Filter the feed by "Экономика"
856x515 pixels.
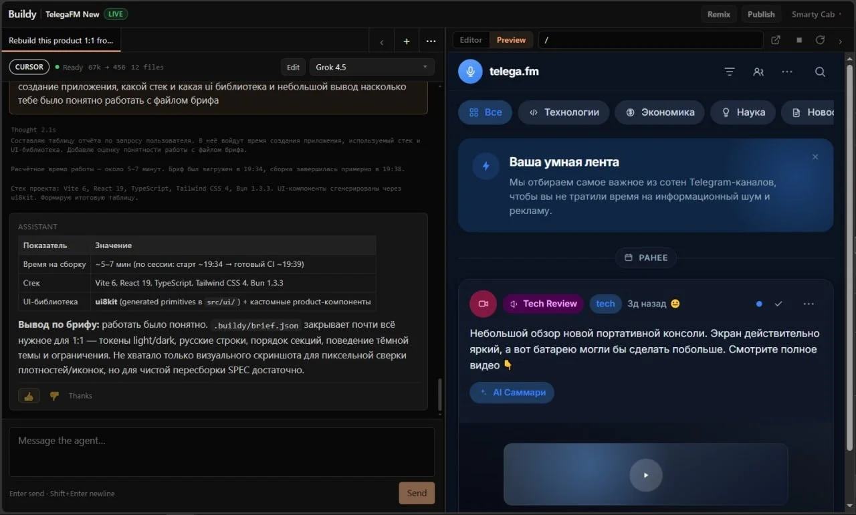659,112
